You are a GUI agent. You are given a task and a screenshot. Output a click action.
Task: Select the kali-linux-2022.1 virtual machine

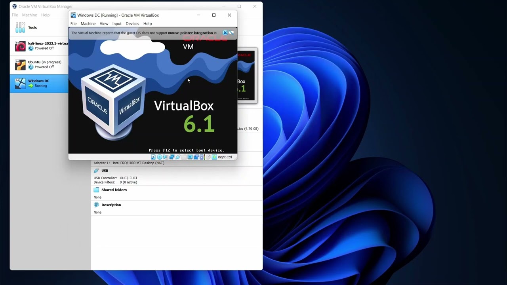[39, 46]
